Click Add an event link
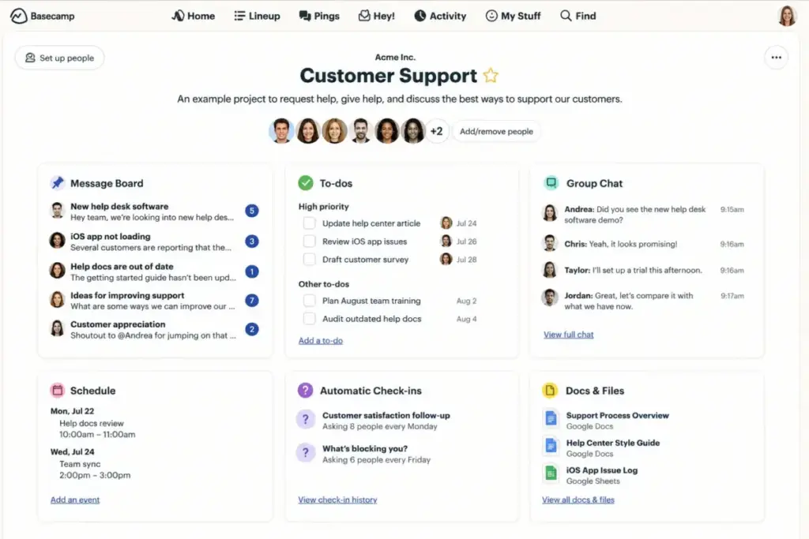The width and height of the screenshot is (809, 539). click(75, 500)
